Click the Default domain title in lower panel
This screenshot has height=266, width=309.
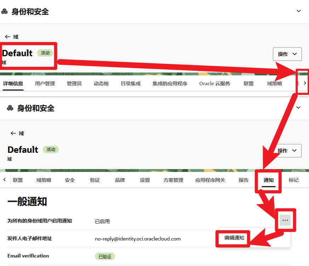23,150
